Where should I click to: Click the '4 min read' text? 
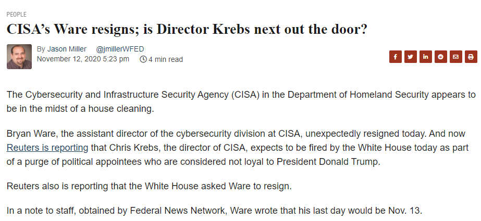166,60
